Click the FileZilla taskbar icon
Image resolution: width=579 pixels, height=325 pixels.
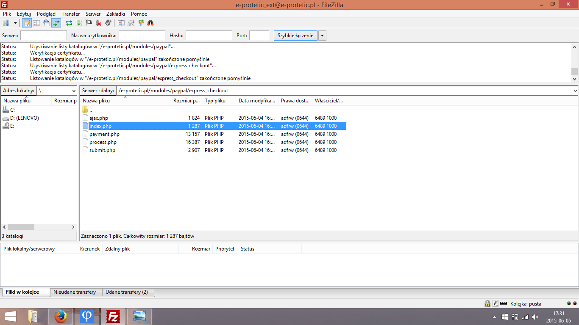pos(113,316)
